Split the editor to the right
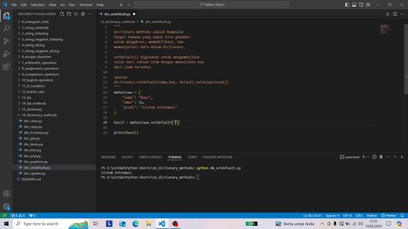Screen dimensions: 408x229 (395, 14)
